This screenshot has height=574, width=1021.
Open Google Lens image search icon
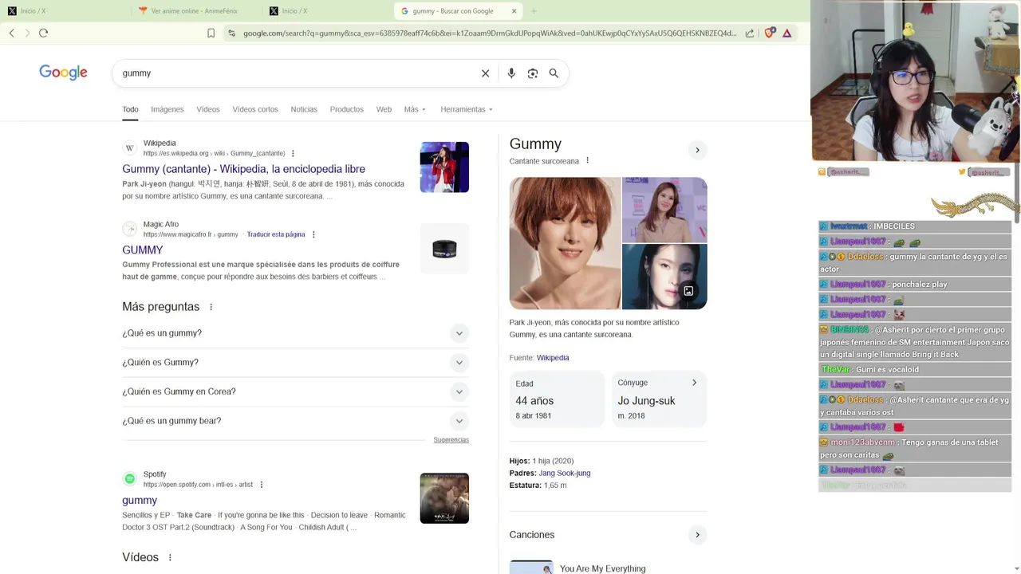533,73
